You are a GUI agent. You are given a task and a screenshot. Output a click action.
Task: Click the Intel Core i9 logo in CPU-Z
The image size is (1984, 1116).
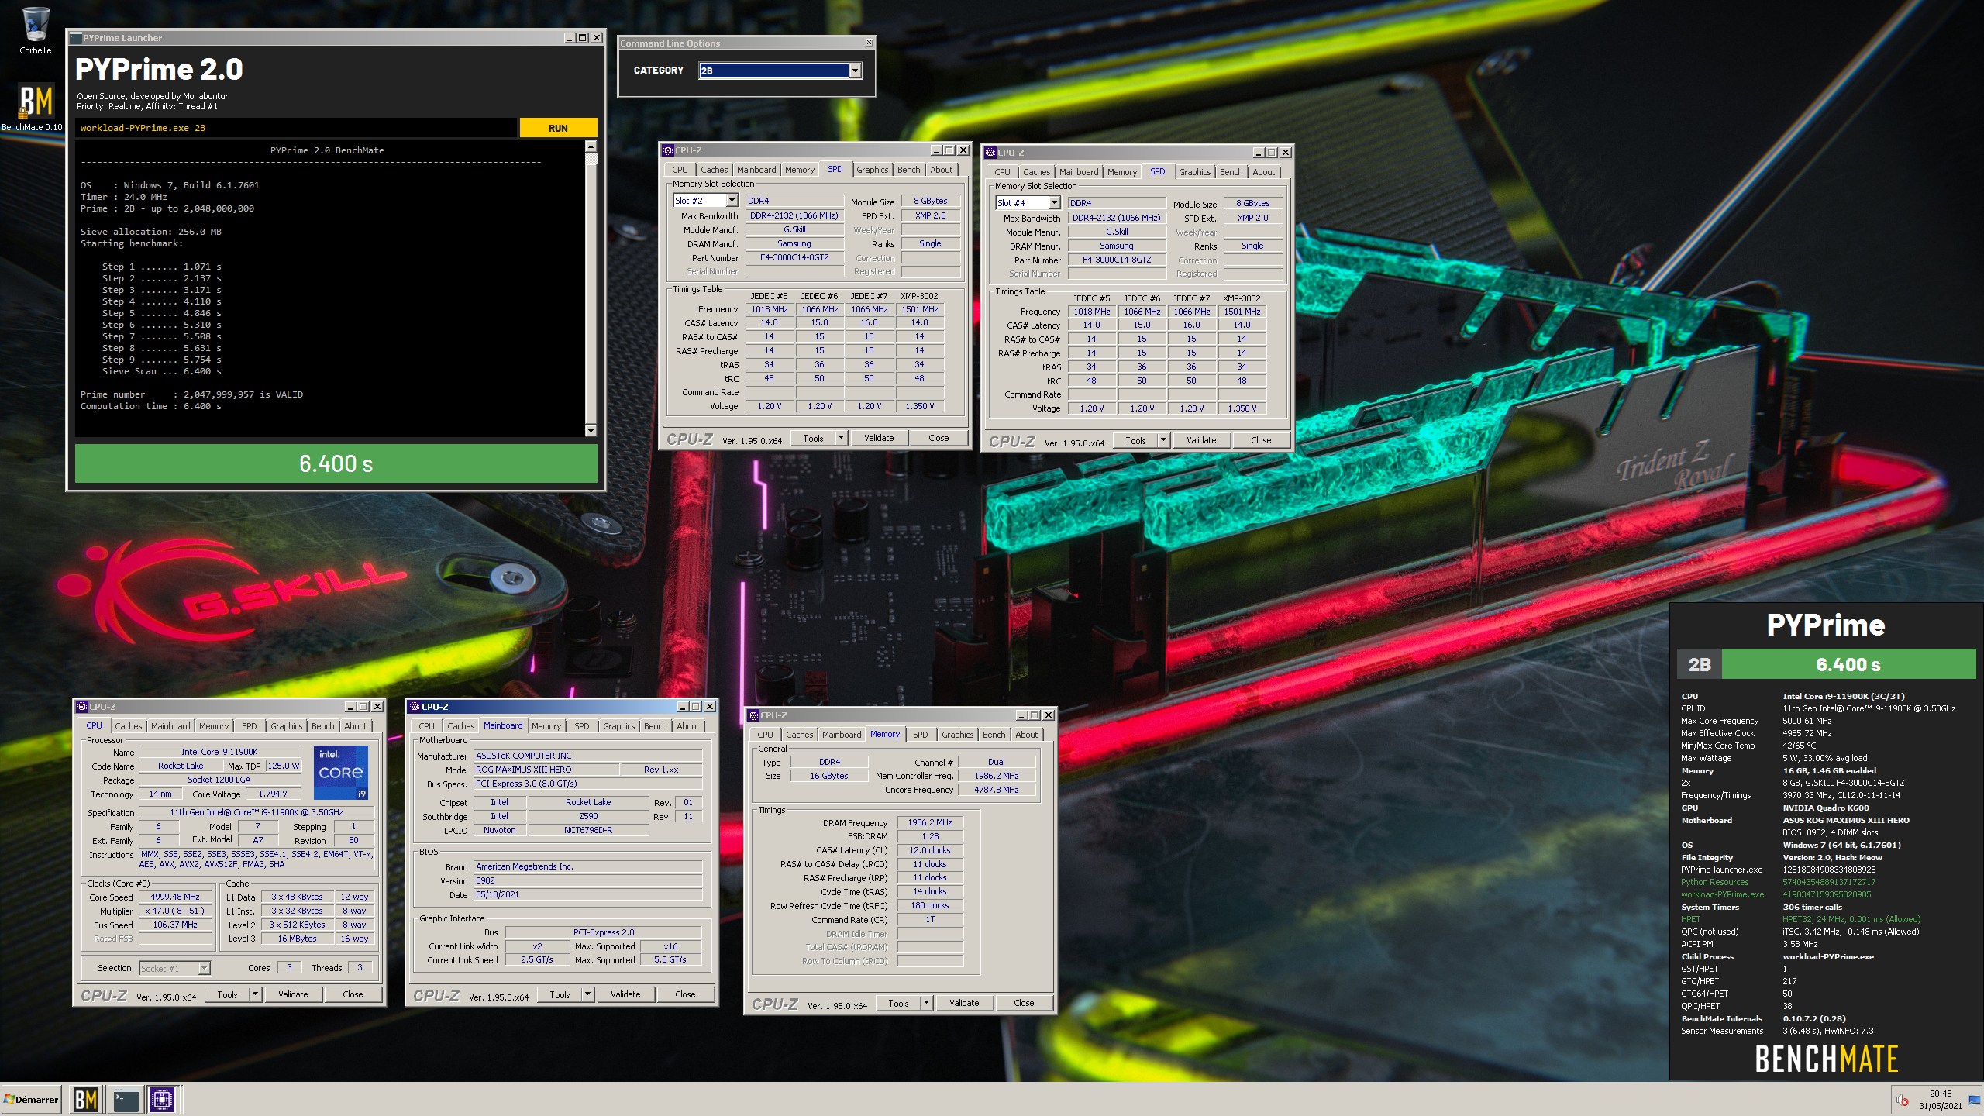[x=340, y=772]
